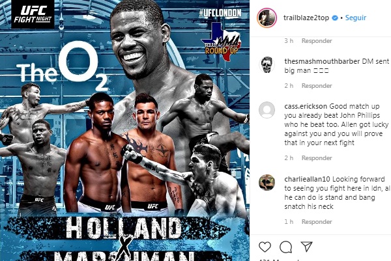Like the post with the heart icon
Viewport: 391px width, 261px height.
pyautogui.click(x=265, y=247)
